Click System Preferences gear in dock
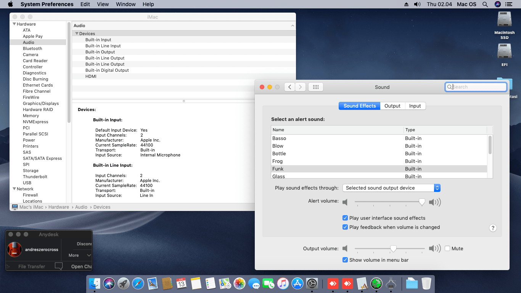521x293 pixels. [312, 283]
